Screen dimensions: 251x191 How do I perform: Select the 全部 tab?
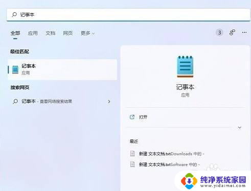point(15,33)
